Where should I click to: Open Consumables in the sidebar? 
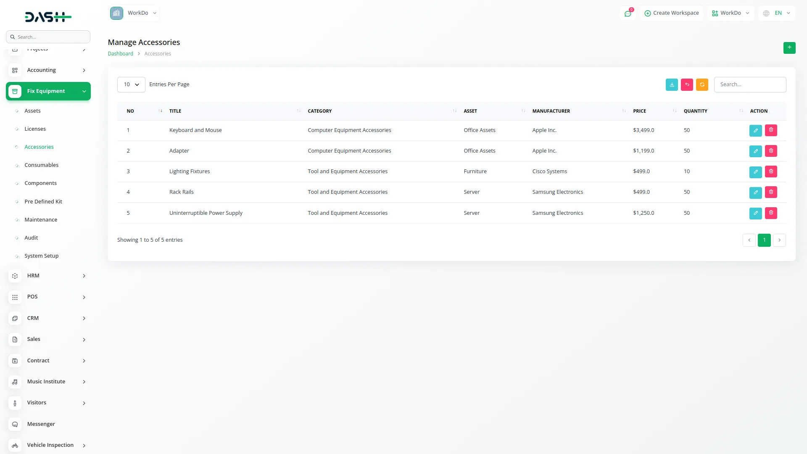tap(41, 165)
